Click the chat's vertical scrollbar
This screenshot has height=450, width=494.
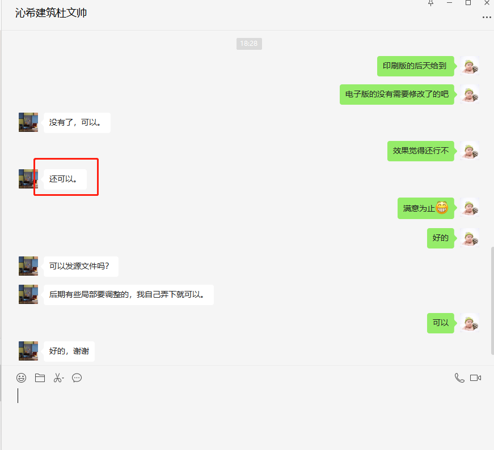coord(492,300)
